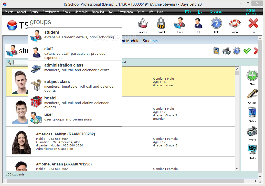This screenshot has height=186, width=265.
Task: Click the printer icon in module header
Action: tap(227, 51)
